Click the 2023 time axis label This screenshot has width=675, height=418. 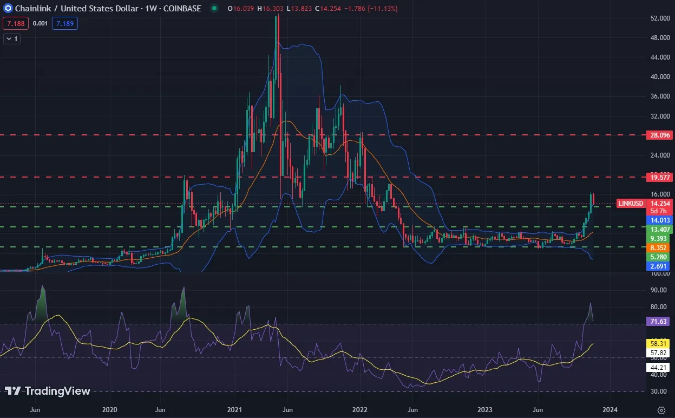coord(484,409)
